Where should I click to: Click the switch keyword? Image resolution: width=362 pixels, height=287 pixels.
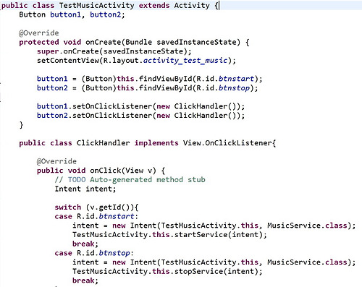click(68, 207)
